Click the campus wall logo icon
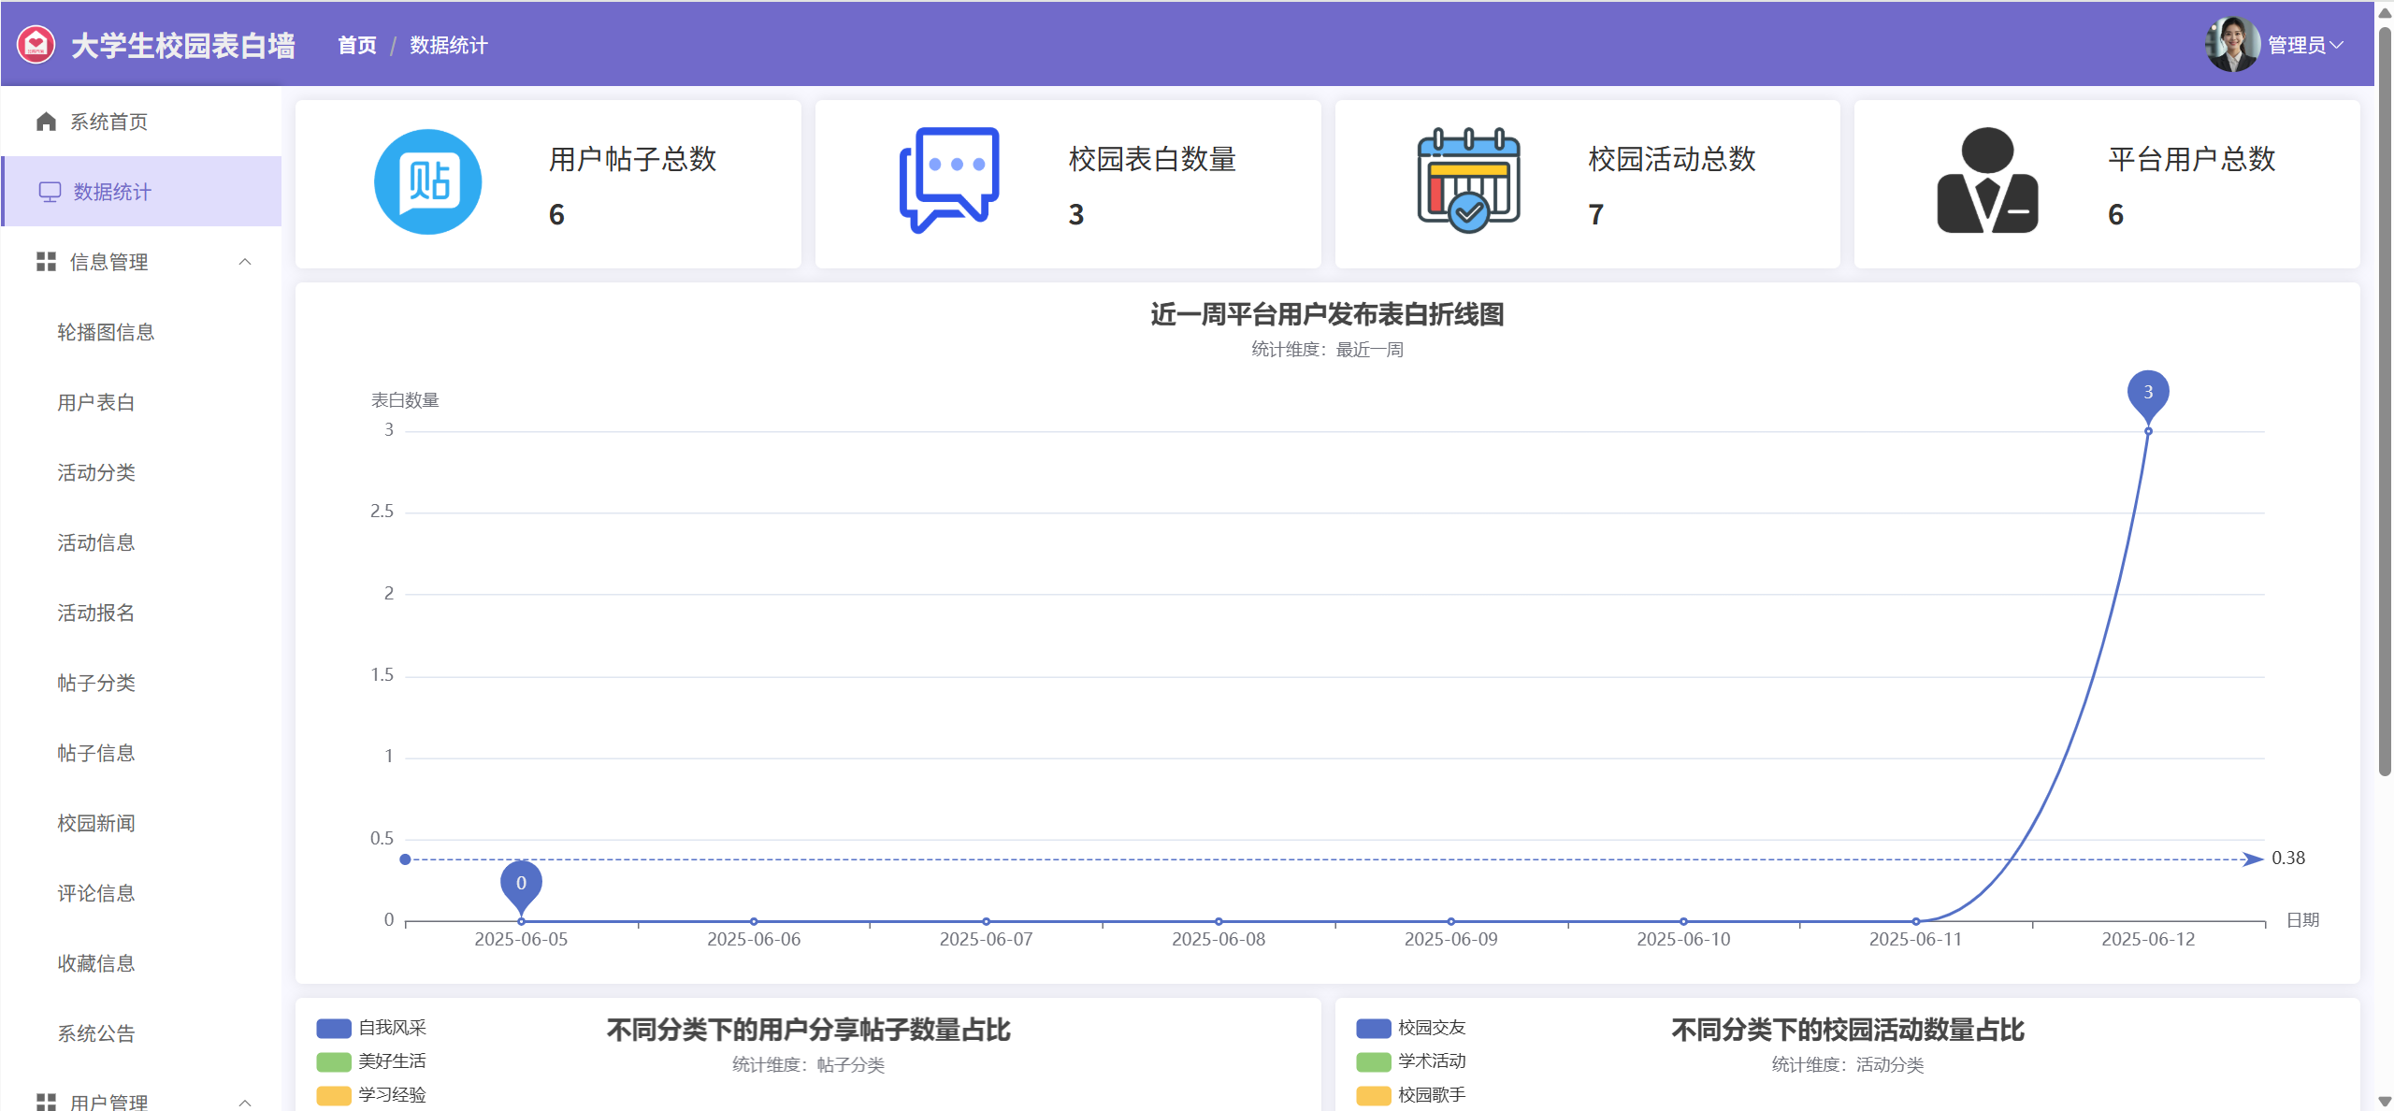The image size is (2394, 1111). (36, 45)
